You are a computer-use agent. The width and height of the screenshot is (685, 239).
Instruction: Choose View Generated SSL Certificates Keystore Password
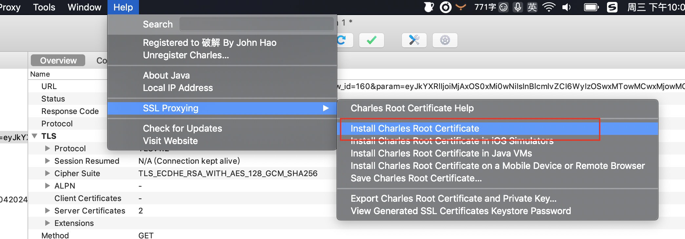coord(498,211)
